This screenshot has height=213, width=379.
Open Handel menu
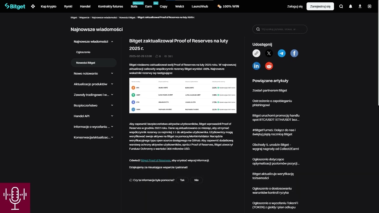click(85, 6)
